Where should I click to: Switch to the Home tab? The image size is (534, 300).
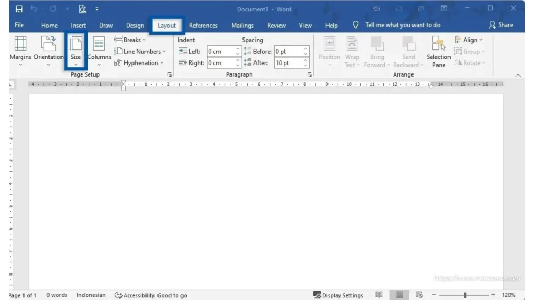point(50,26)
